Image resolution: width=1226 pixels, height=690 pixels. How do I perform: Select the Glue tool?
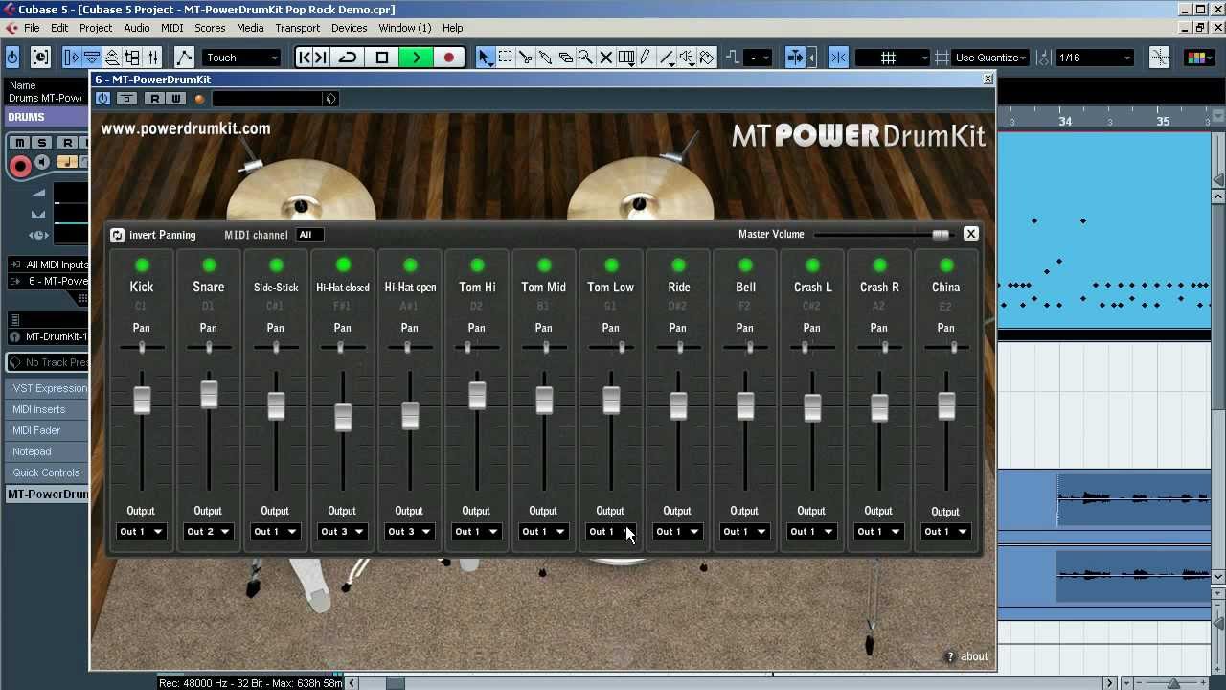tap(545, 57)
